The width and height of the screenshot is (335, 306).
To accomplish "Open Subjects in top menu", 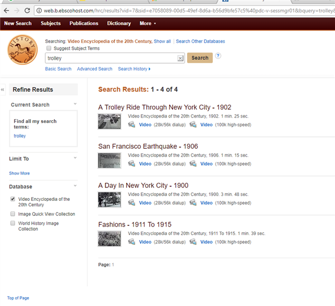I will 51,23.
